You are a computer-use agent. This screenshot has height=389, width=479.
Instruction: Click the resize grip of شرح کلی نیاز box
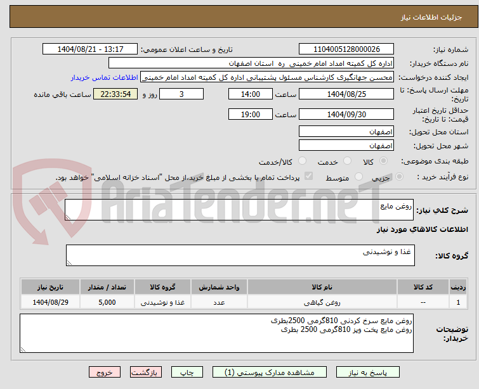[68, 217]
